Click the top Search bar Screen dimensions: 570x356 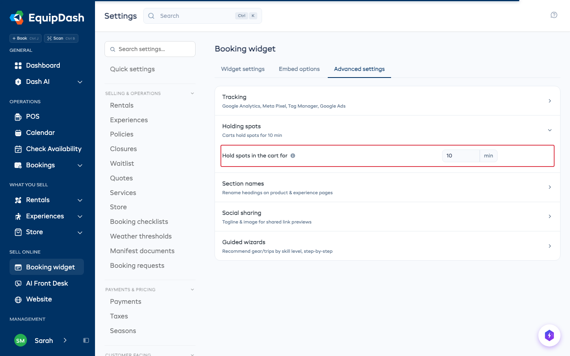pyautogui.click(x=203, y=16)
